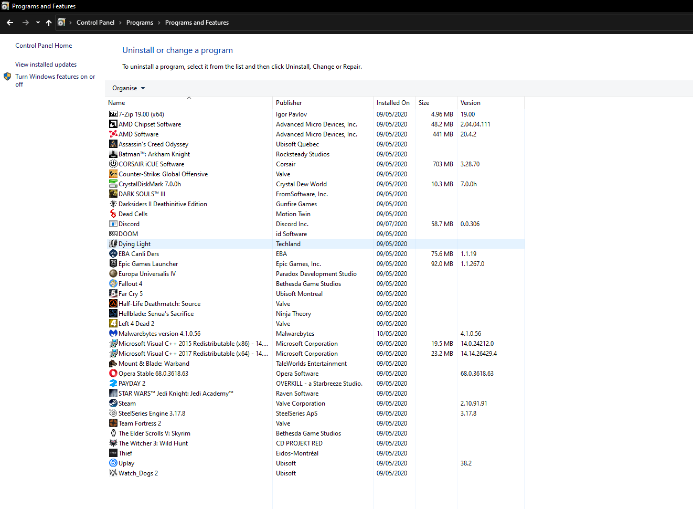
Task: Click the Left 4 Dead 2 icon
Action: [x=113, y=324]
